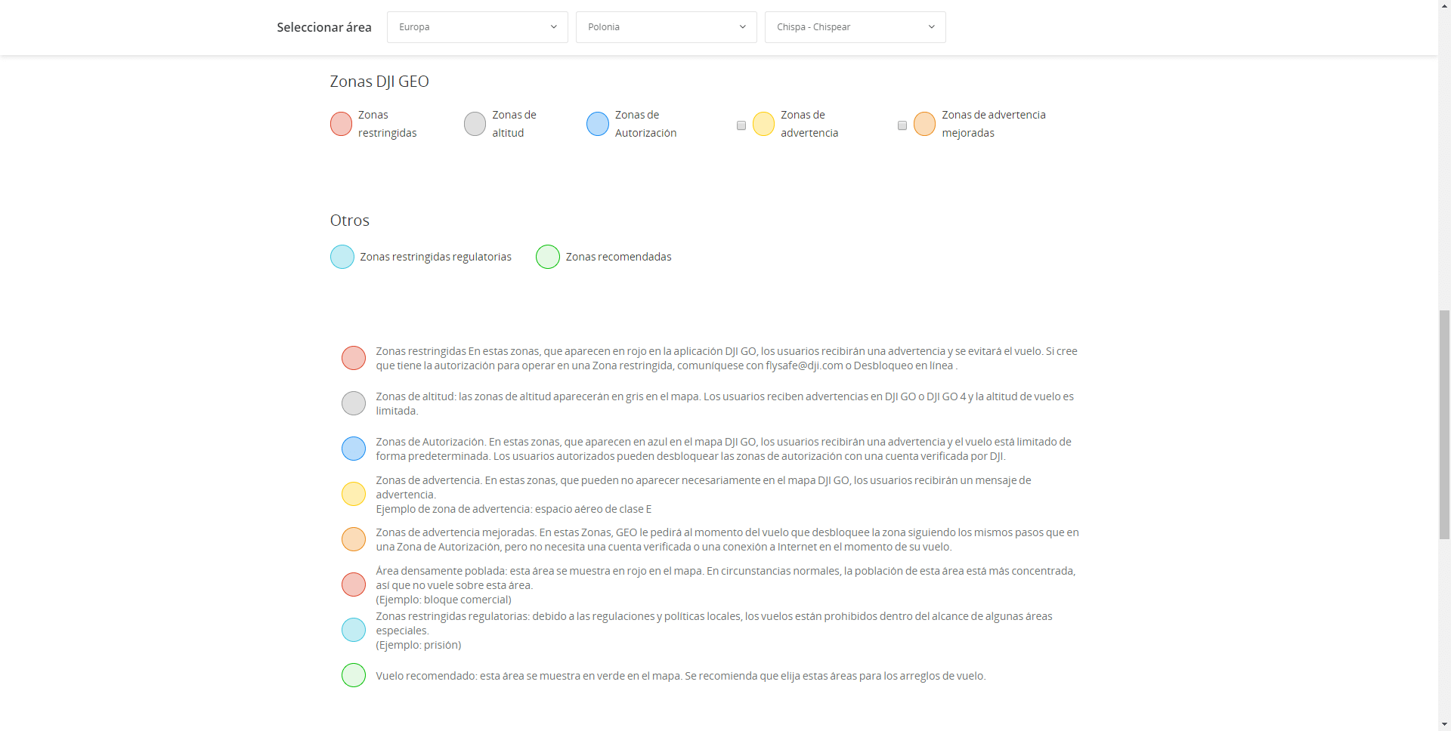Screen dimensions: 1451x731
Task: Click the flysafe@dji.com email address
Action: tap(804, 365)
